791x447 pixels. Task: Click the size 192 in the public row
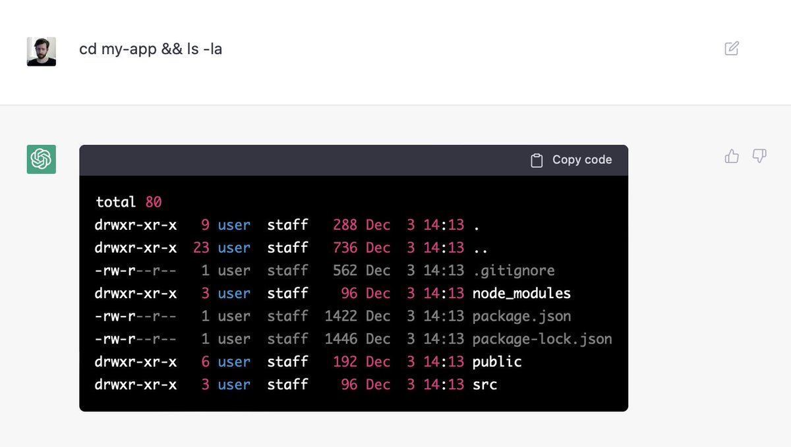coord(345,362)
